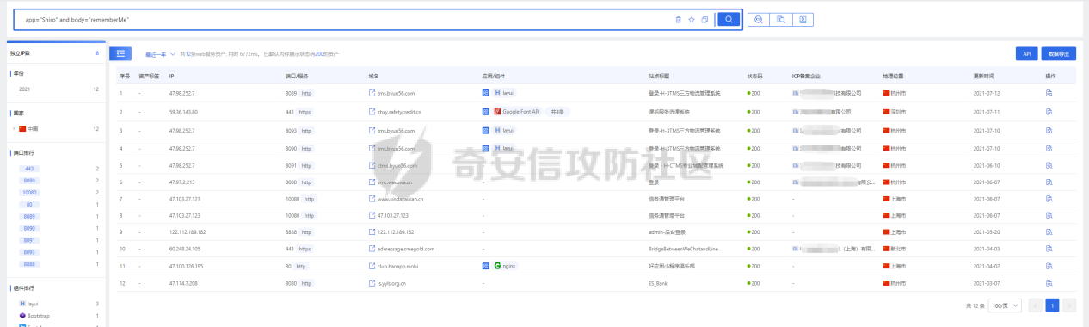The height and width of the screenshot is (327, 1089).
Task: Open detail icon for row 1 (2021-07-12)
Action: click(x=1049, y=92)
